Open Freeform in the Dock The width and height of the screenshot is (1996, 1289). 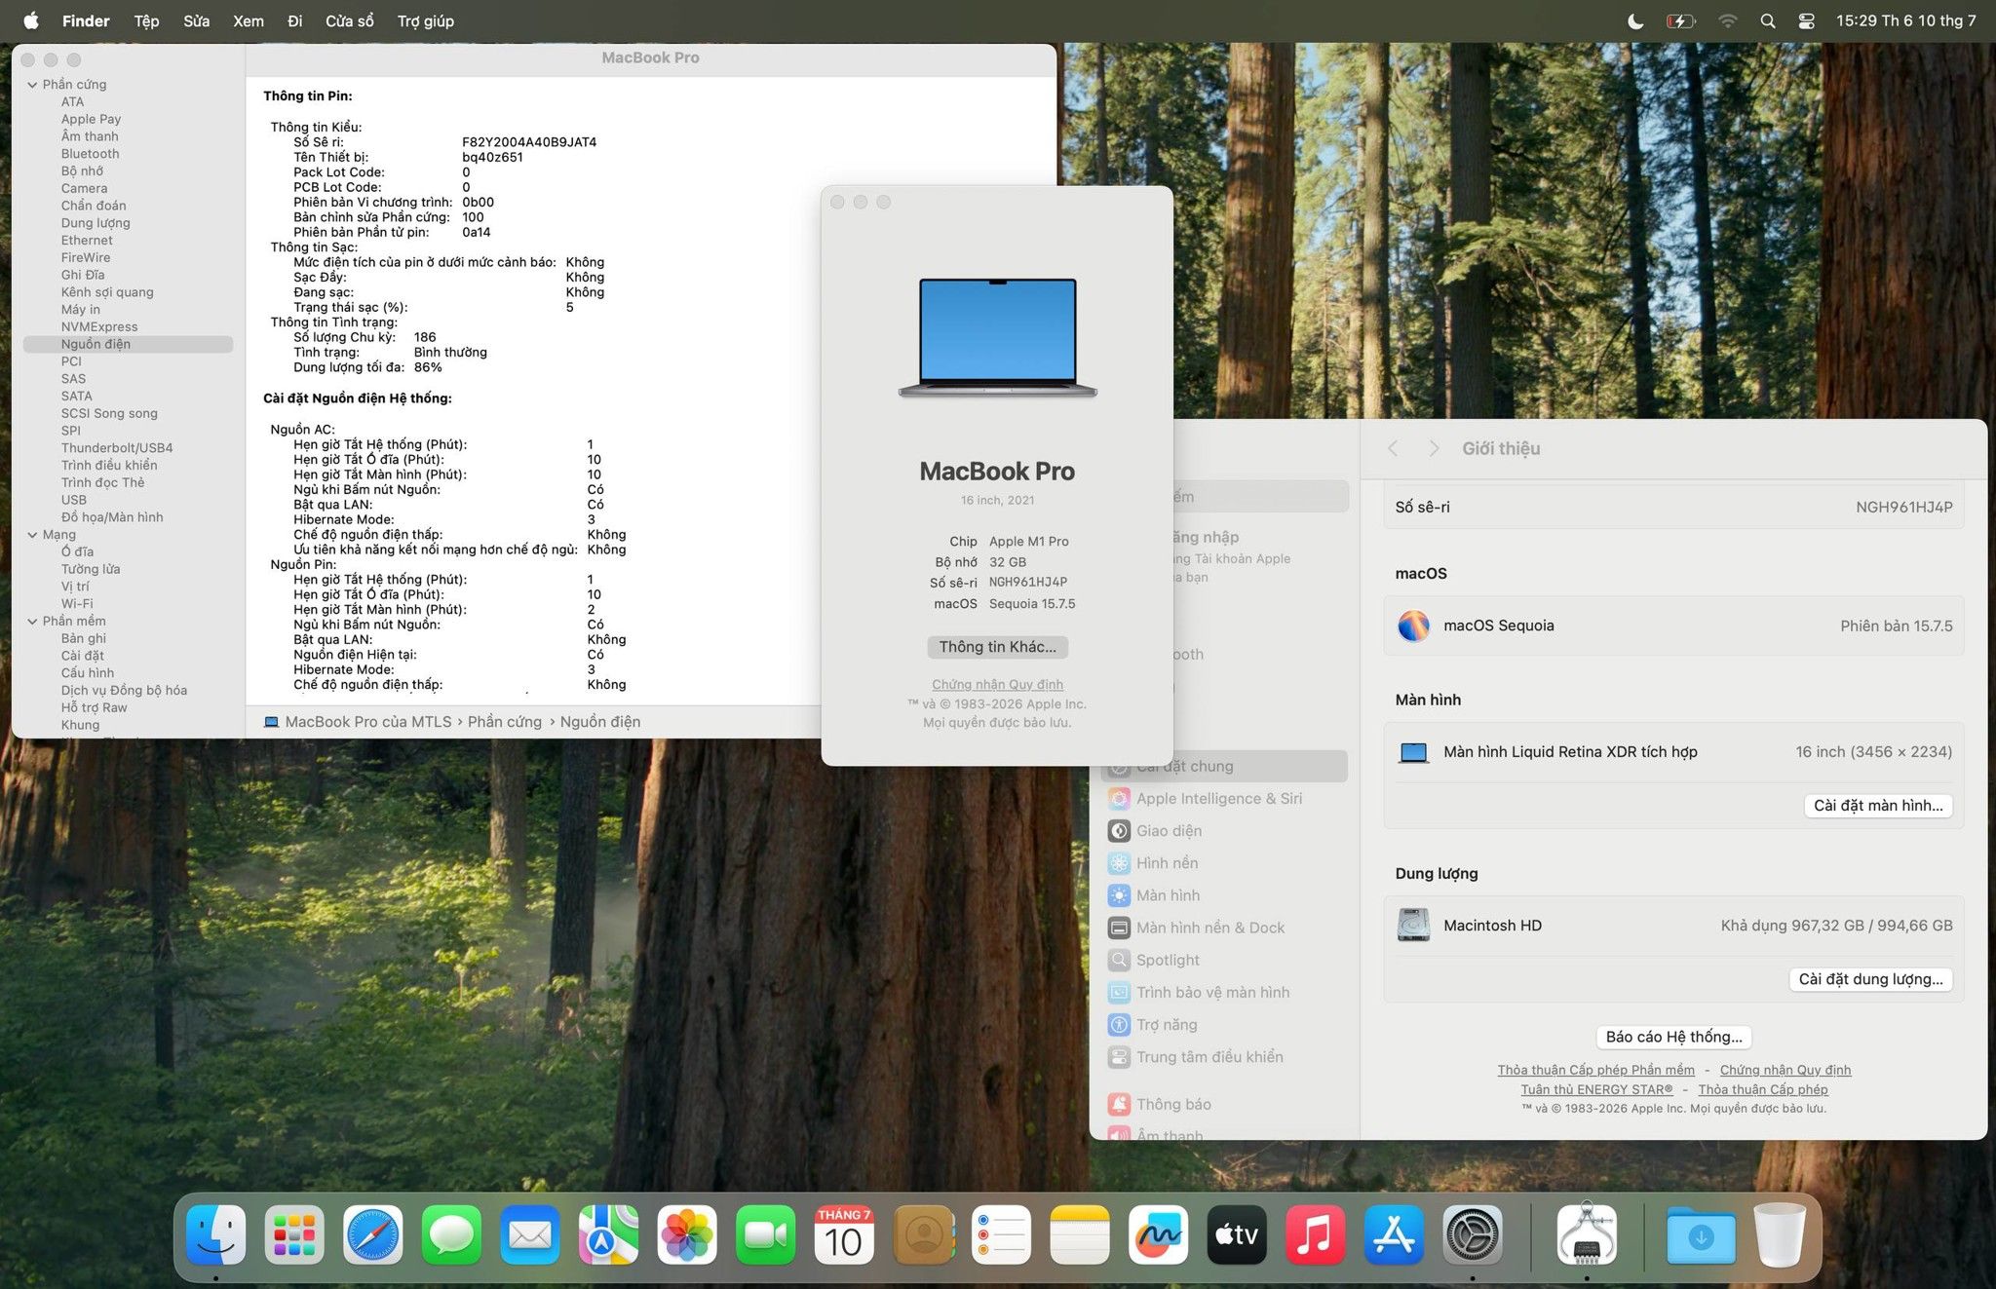(1159, 1234)
